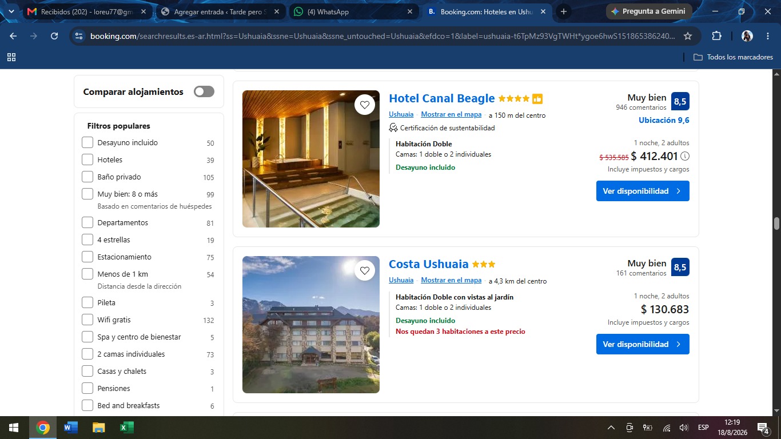Open the tab search dropdown arrow
This screenshot has width=781, height=439.
click(11, 11)
